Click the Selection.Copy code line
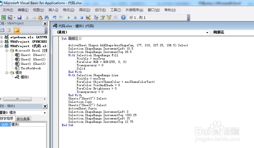This screenshot has width=254, height=148. pos(80,102)
